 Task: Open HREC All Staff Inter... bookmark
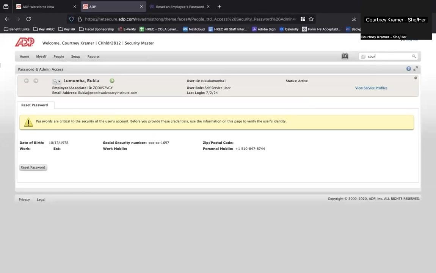(x=228, y=29)
